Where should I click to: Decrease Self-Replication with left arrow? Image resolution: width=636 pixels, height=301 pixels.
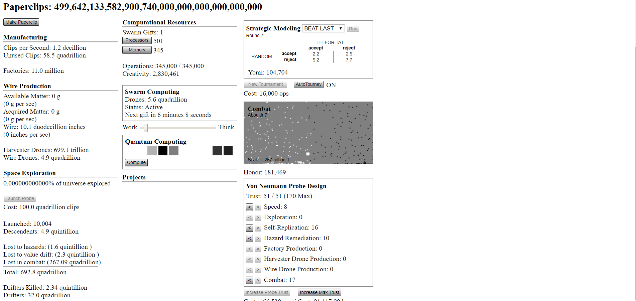click(x=249, y=228)
